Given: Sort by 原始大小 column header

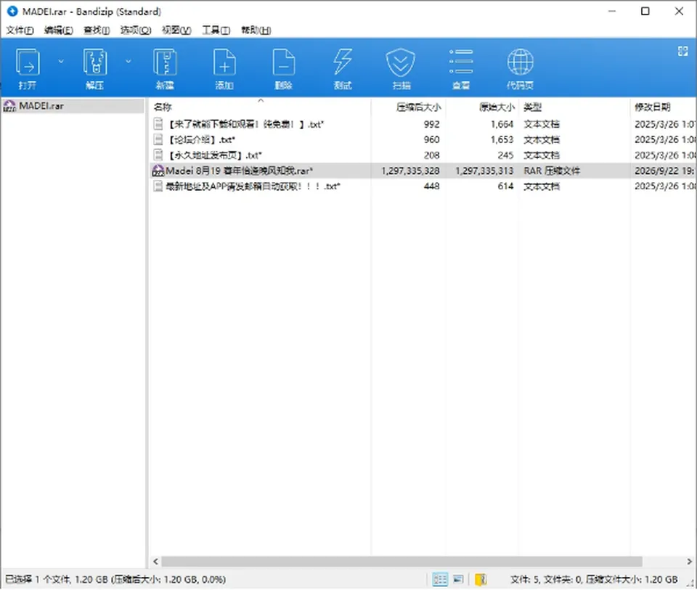Looking at the screenshot, I should coord(497,107).
